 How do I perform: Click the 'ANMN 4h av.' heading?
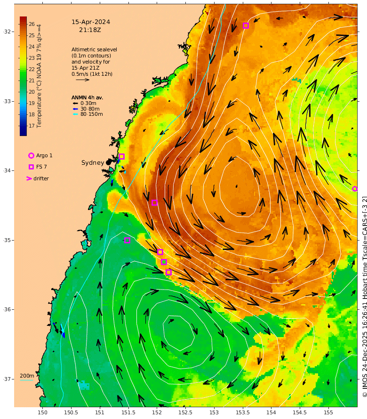(87, 97)
